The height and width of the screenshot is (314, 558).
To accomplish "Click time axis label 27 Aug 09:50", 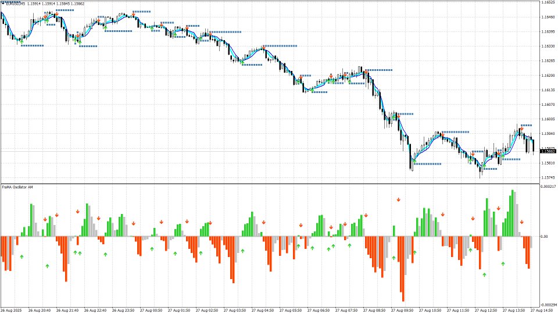I will click(x=402, y=311).
